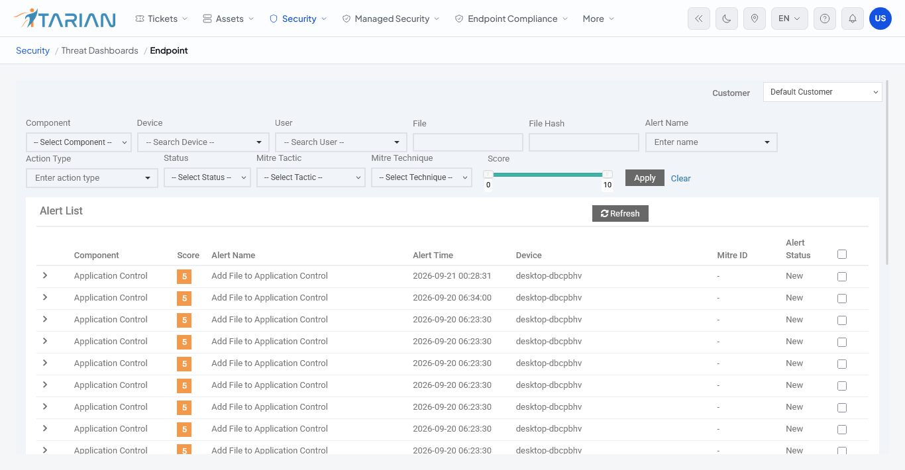Toggle dark mode moon icon
This screenshot has width=905, height=470.
click(x=727, y=19)
